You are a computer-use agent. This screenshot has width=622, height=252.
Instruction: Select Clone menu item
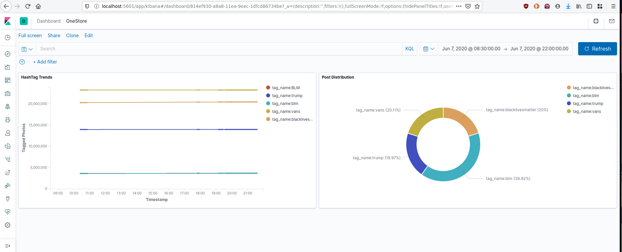click(72, 36)
